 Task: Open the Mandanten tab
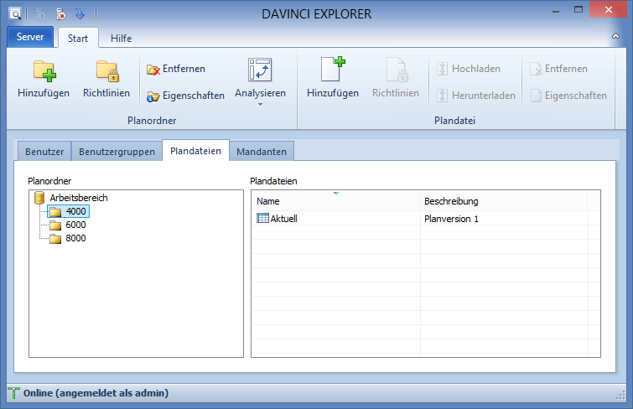pos(261,152)
